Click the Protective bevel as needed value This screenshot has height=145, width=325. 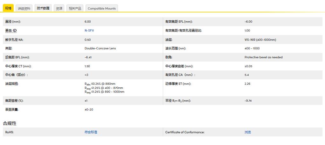(x=263, y=57)
